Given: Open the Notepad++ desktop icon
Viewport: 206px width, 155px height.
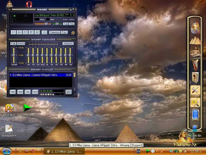Looking at the screenshot, I should pos(9,131).
